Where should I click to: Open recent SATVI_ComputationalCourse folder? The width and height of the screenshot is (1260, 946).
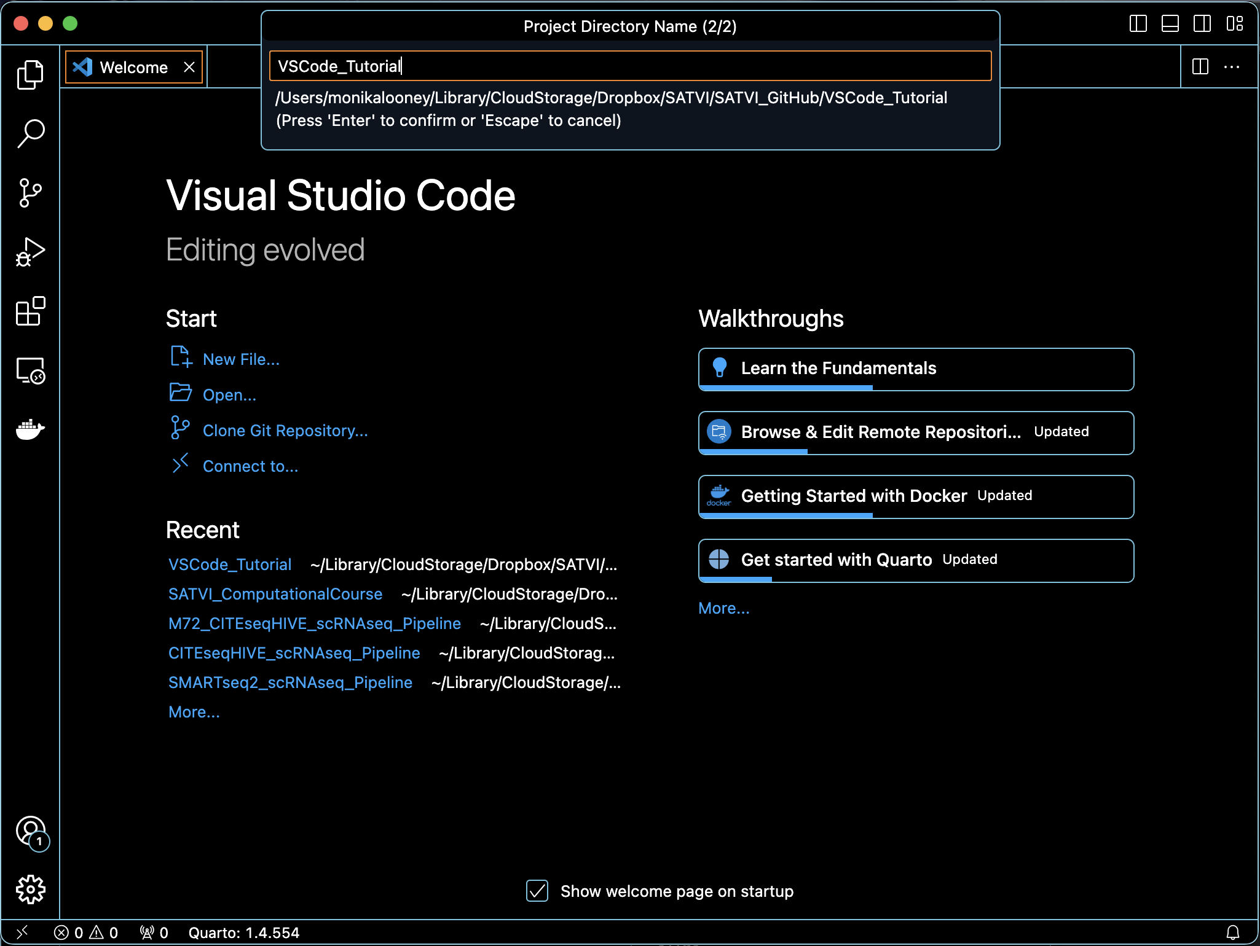(x=275, y=594)
